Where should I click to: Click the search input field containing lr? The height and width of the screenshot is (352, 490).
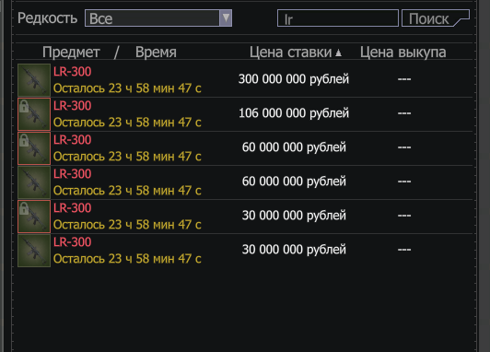(x=338, y=18)
